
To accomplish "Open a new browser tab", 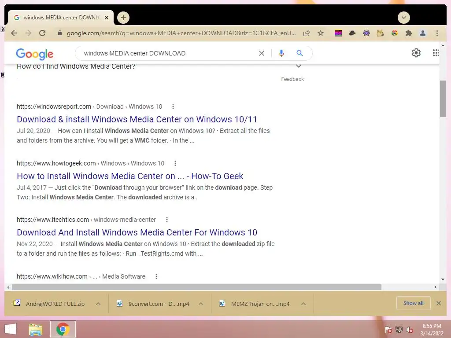I will (123, 18).
